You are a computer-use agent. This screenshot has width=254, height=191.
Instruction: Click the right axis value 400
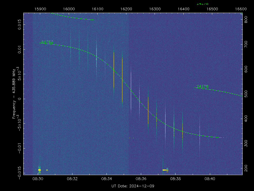[246, 119]
